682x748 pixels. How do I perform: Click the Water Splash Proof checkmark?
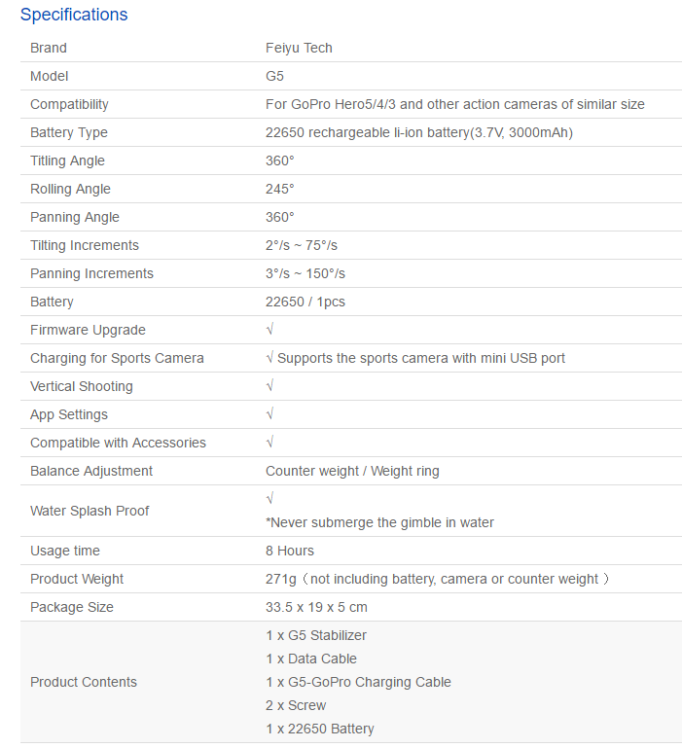point(269,499)
